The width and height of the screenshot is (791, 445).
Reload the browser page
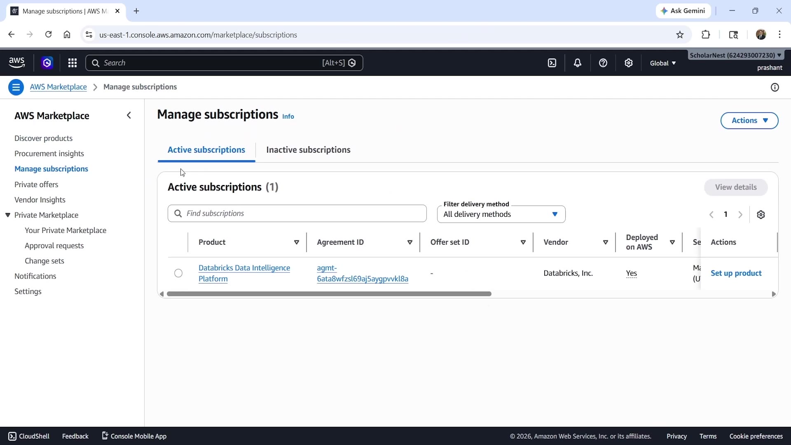tap(49, 35)
